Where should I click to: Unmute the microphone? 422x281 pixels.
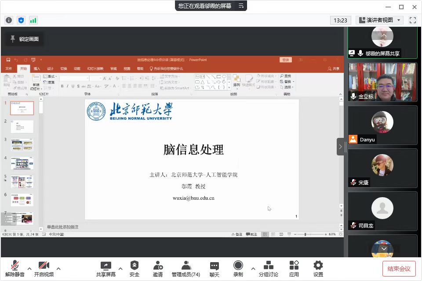click(14, 267)
